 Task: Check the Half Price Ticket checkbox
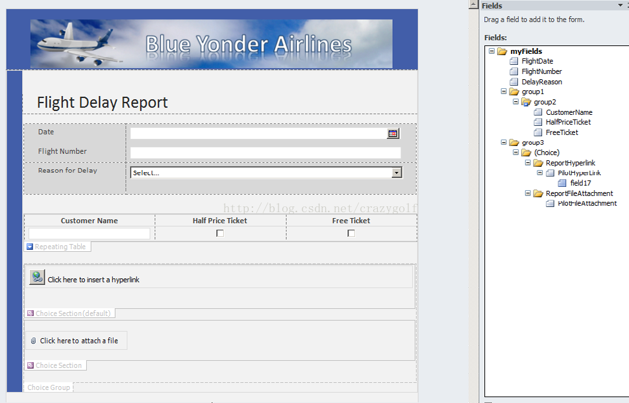pyautogui.click(x=220, y=233)
